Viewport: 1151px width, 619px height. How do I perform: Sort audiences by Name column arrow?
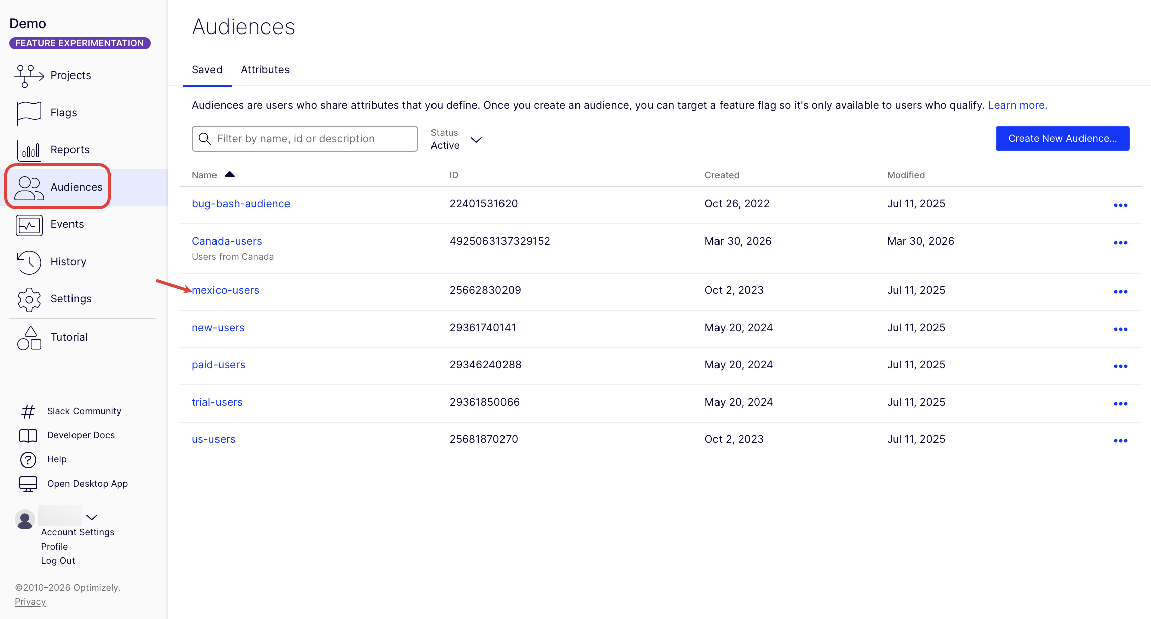(230, 175)
